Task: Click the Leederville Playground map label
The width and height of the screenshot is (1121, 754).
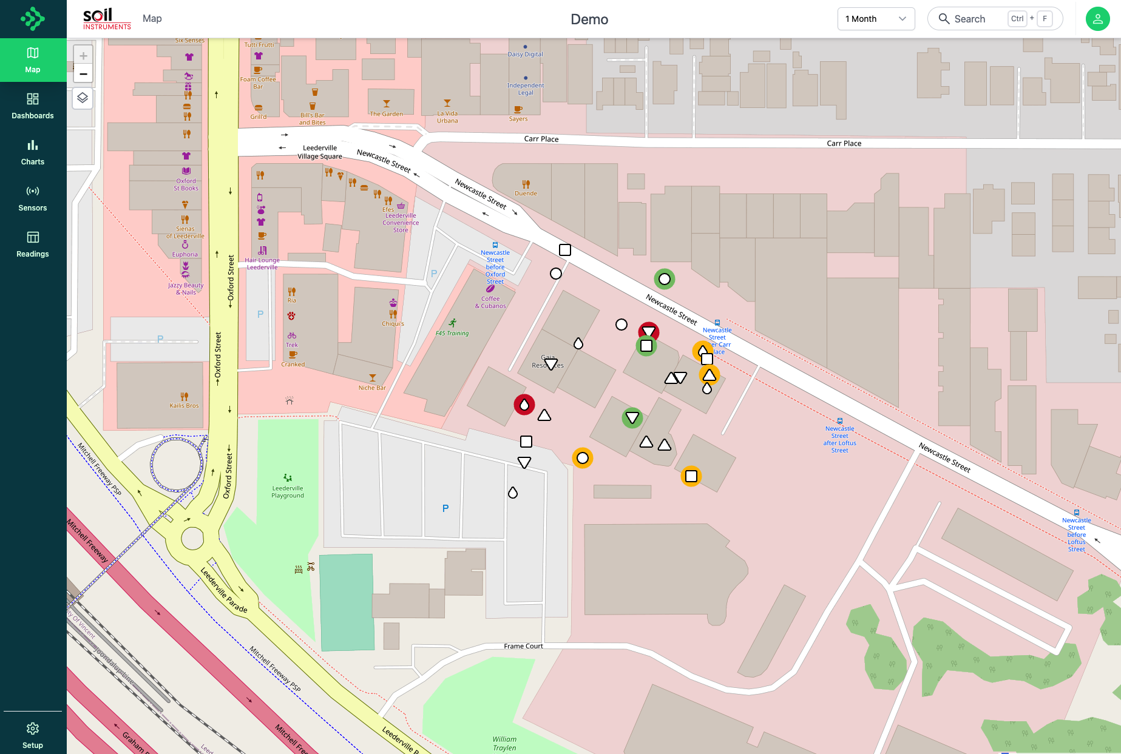Action: pyautogui.click(x=288, y=492)
